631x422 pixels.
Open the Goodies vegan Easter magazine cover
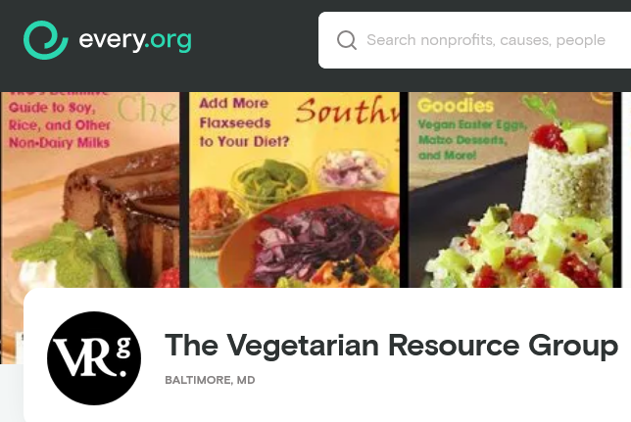coord(510,190)
